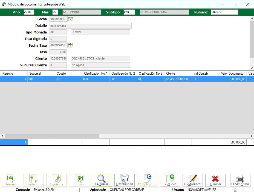The height and width of the screenshot is (192, 254).
Task: Close the Módulo de documentos window
Action: [248, 4]
